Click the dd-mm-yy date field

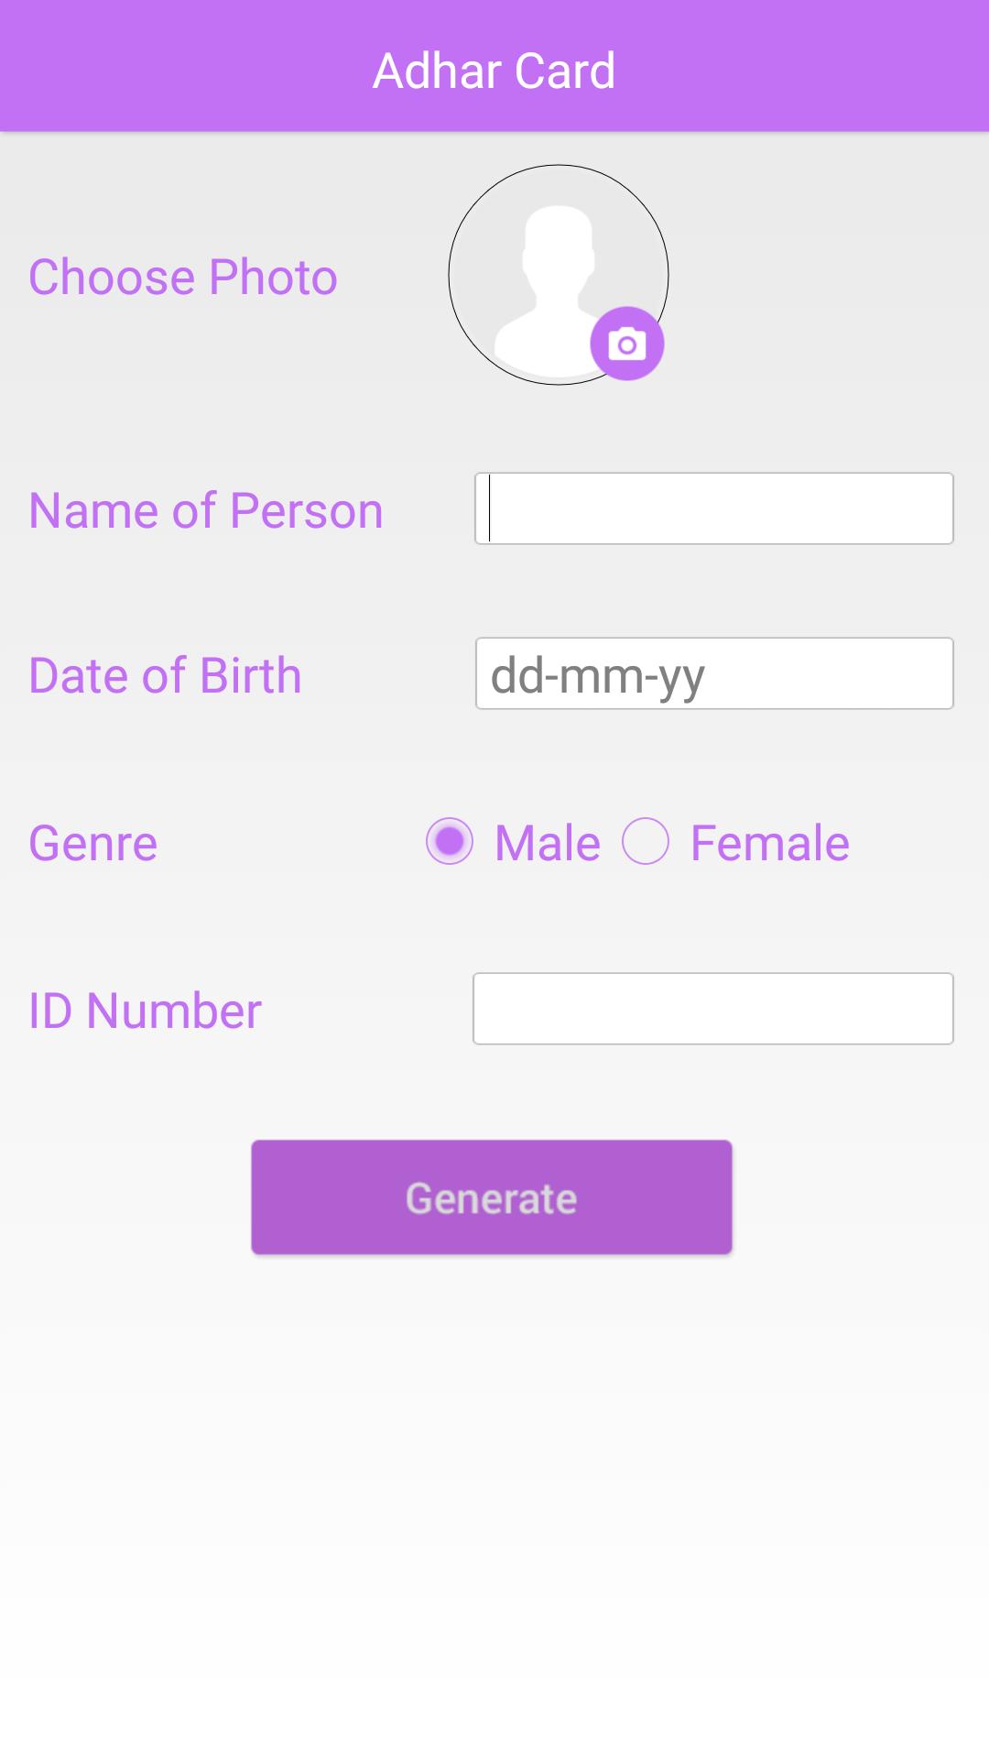coord(714,673)
